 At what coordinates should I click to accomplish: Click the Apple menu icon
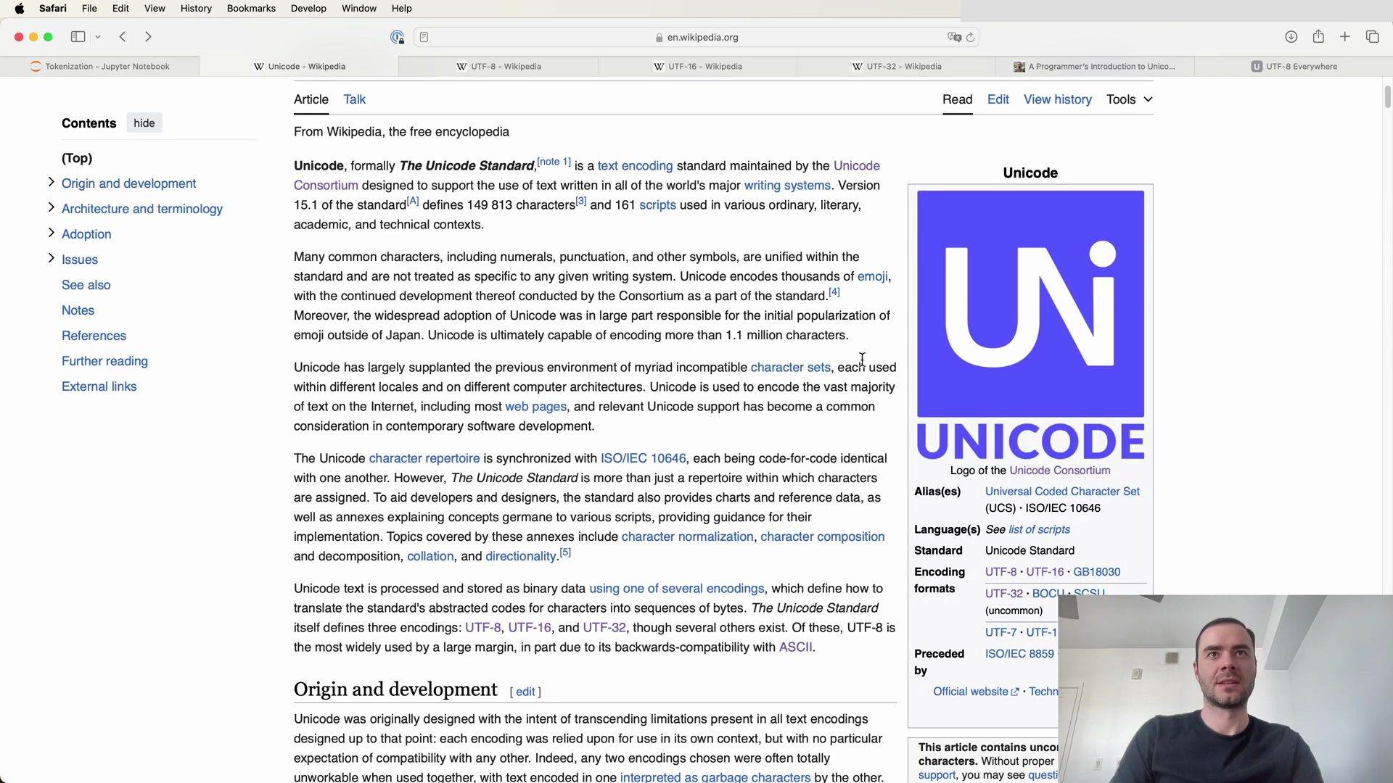click(20, 9)
